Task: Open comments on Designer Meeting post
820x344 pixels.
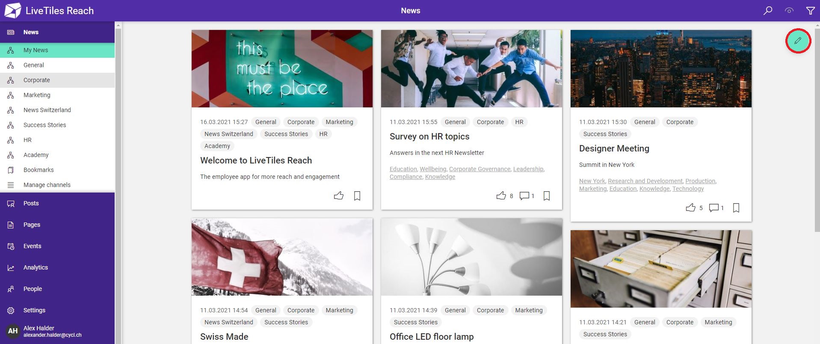Action: (713, 208)
